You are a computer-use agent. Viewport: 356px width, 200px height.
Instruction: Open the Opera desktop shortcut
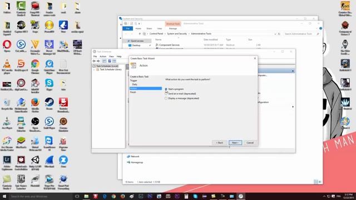point(7,46)
